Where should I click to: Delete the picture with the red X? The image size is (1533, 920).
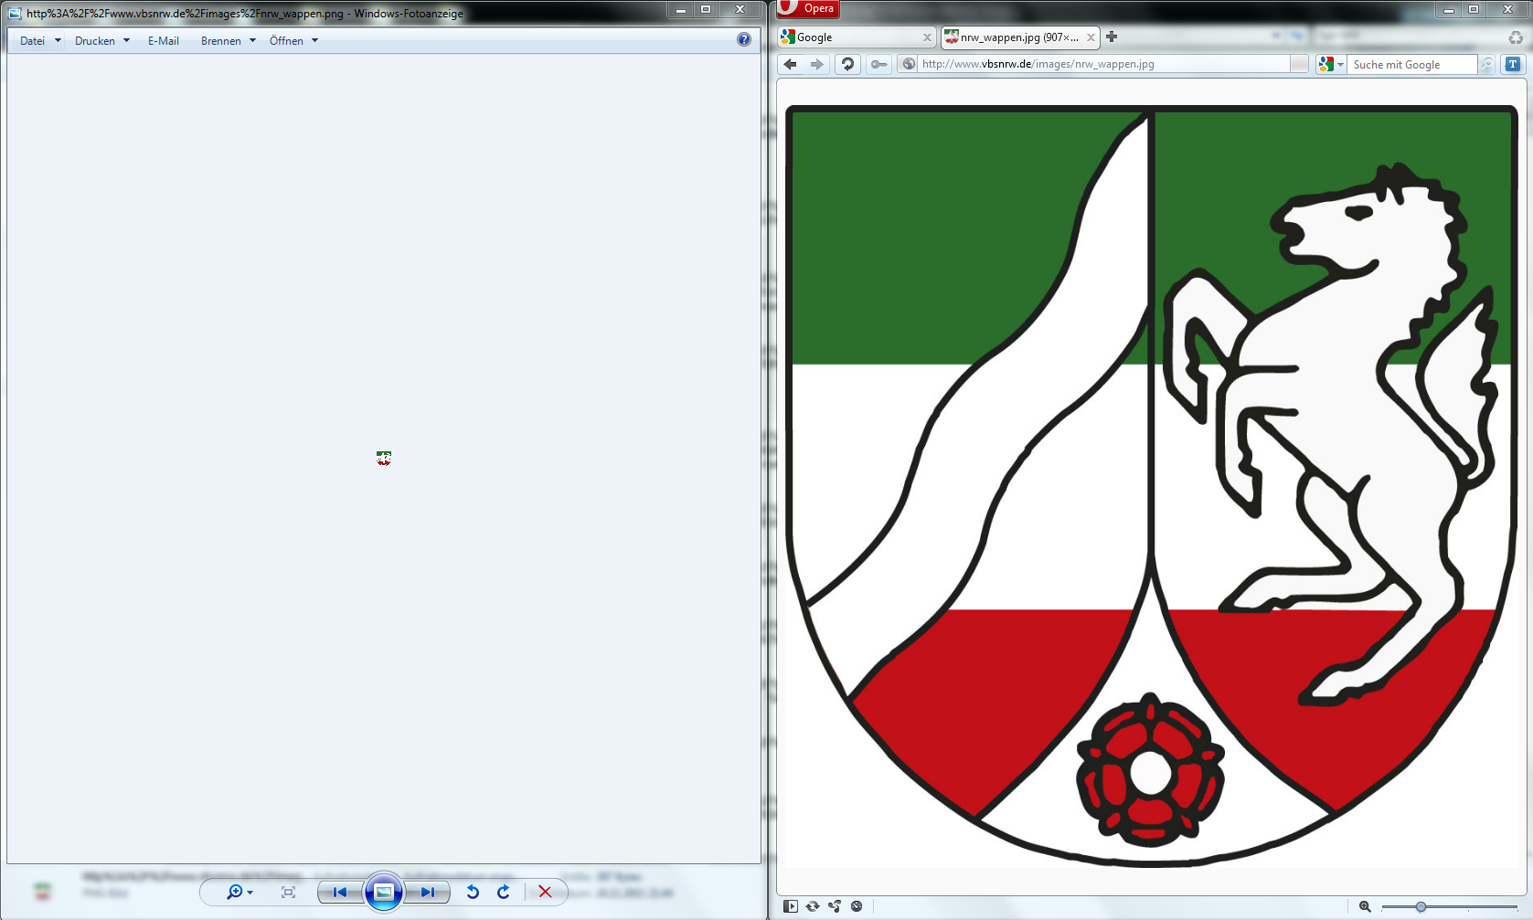[x=545, y=892]
